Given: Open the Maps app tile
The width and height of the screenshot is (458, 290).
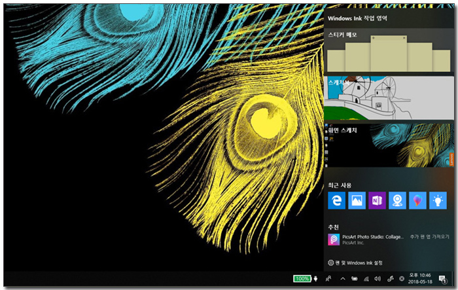Looking at the screenshot, I should [396, 202].
